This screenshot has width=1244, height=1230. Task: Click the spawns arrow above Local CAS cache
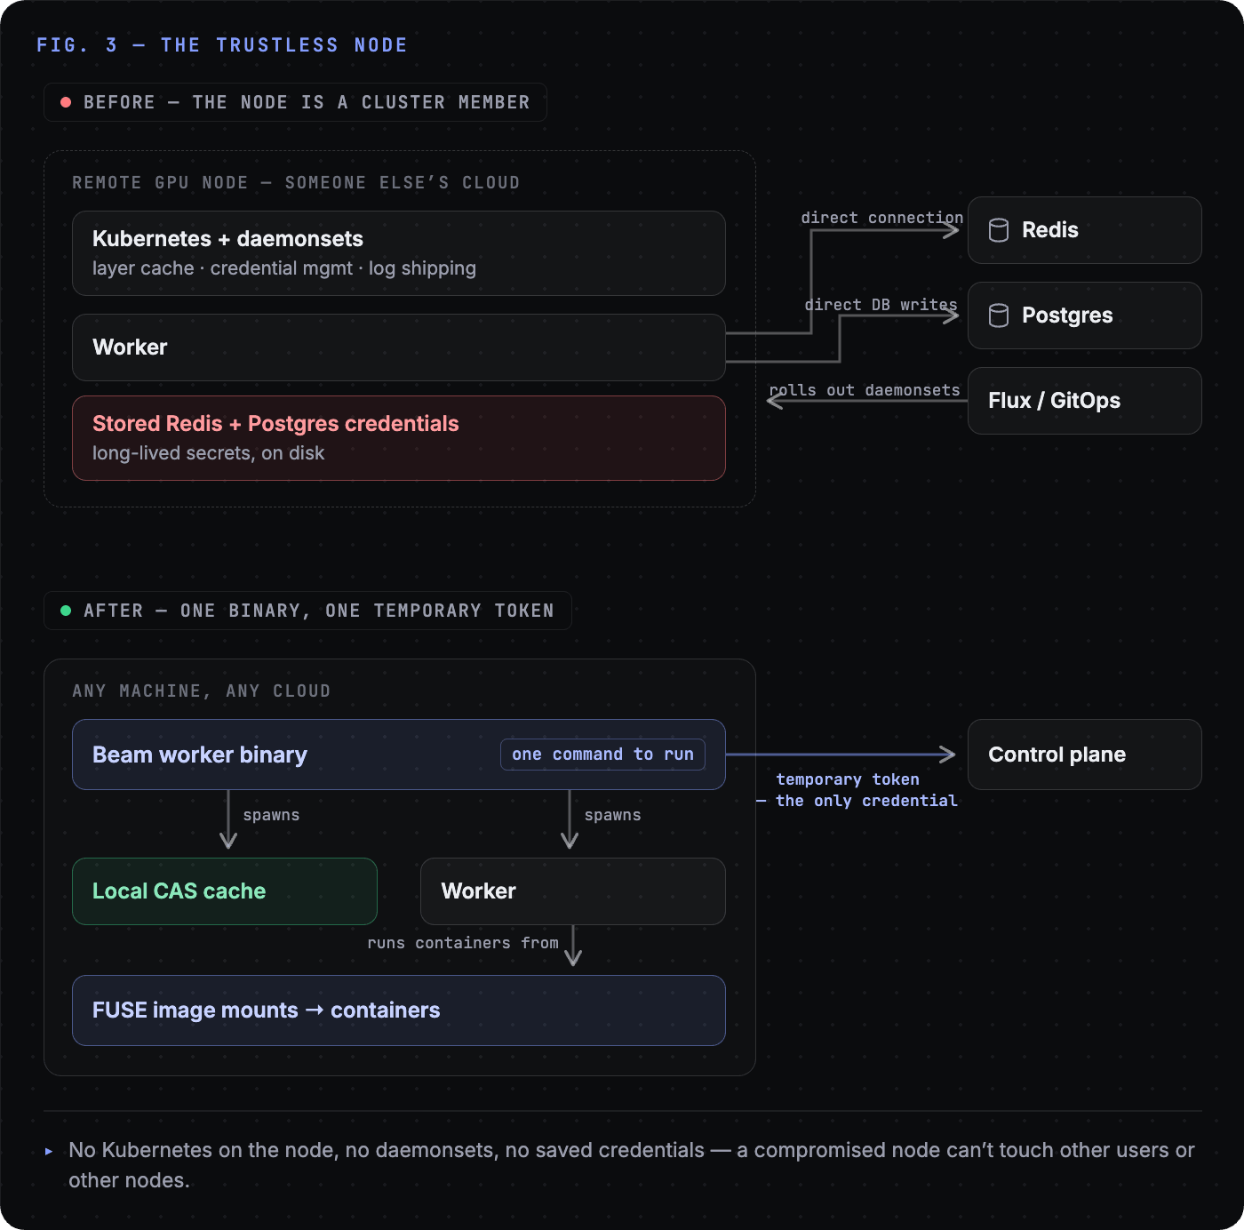tap(228, 819)
